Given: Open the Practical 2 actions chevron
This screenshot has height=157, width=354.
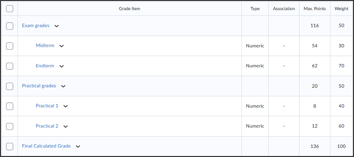Looking at the screenshot, I should pos(65,126).
